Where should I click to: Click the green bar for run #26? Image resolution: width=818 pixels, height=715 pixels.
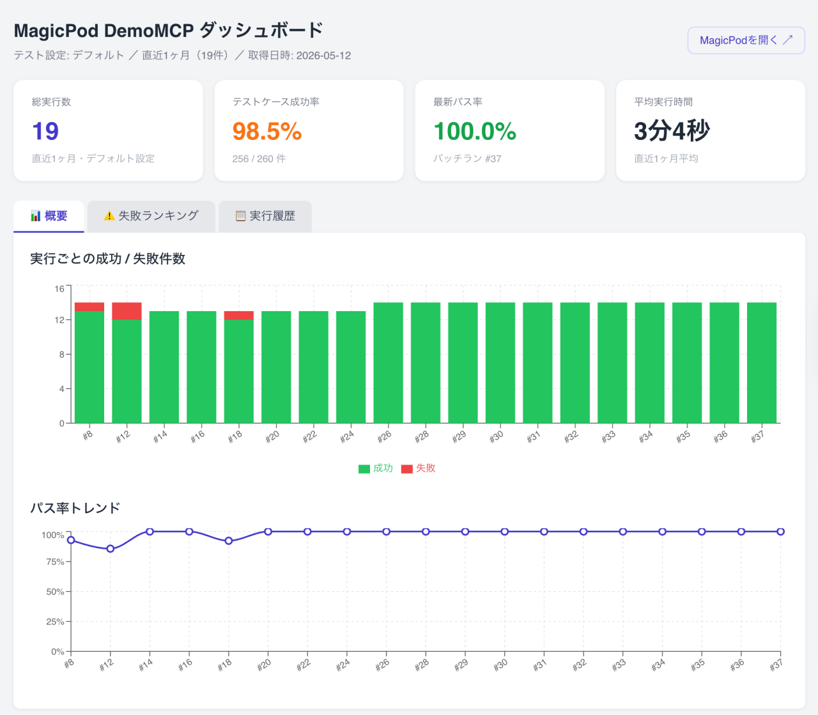point(389,363)
